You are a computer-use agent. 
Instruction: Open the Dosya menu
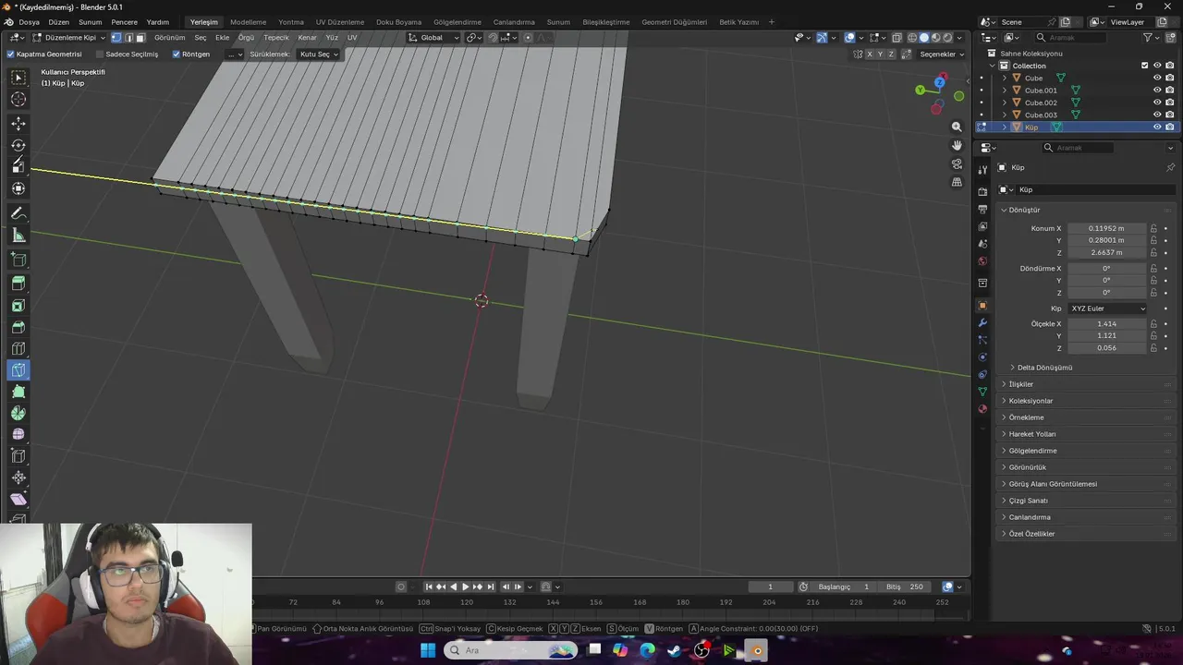(29, 22)
